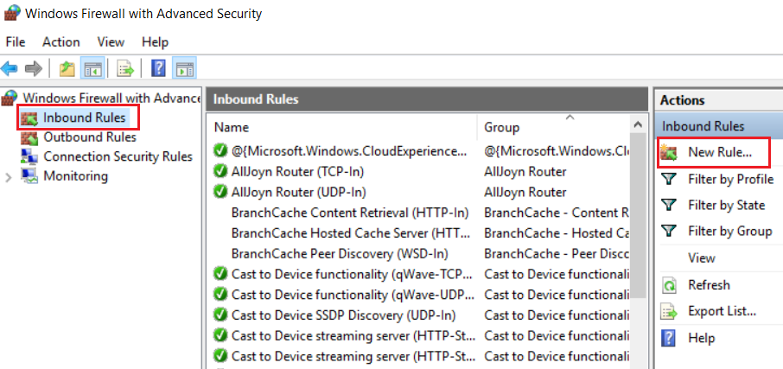Image resolution: width=783 pixels, height=369 pixels.
Task: Click the Filter by Profile funnel icon
Action: [x=669, y=179]
